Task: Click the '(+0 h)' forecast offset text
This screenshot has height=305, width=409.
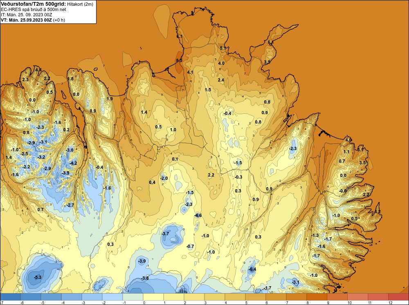Action: coord(59,20)
